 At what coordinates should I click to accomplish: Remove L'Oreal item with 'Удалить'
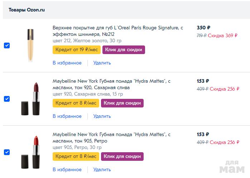coord(102,63)
